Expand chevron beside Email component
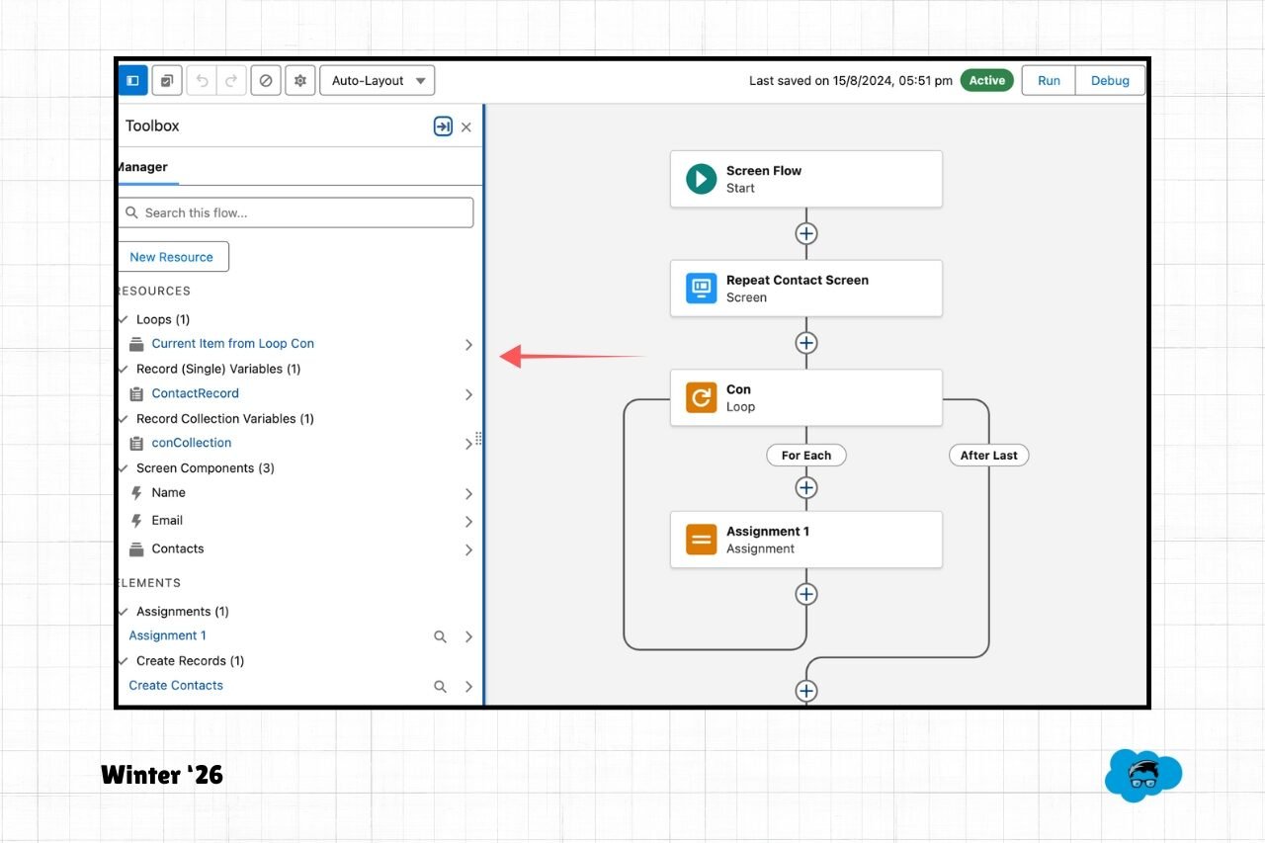 tap(468, 522)
